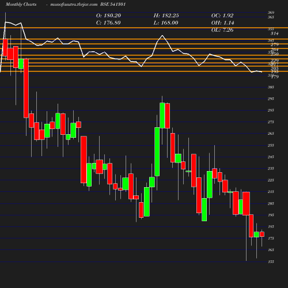Click the 'OH: 1.14' reading
This screenshot has height=288, width=288.
pos(223,23)
